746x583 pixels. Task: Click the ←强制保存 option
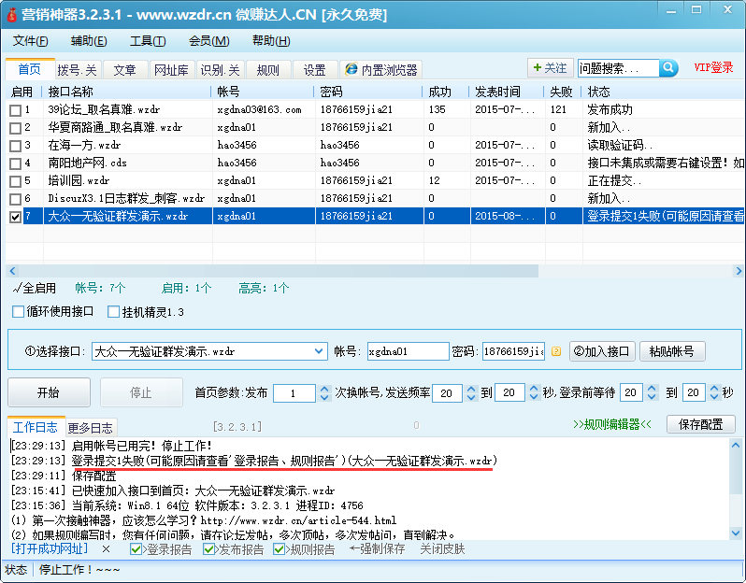click(378, 549)
